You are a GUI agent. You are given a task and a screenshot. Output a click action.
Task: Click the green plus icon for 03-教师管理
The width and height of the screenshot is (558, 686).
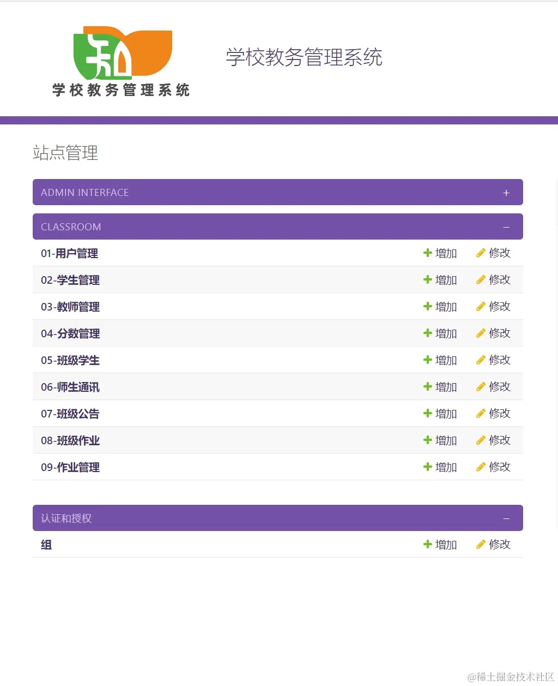[428, 306]
